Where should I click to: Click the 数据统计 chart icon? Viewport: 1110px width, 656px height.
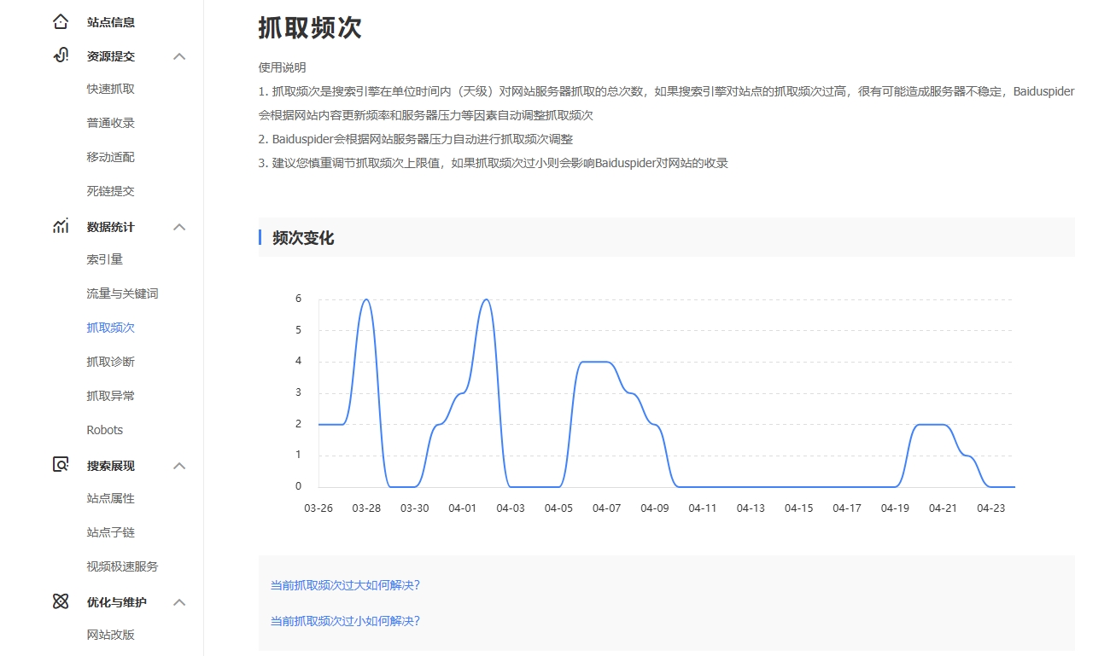pos(61,227)
